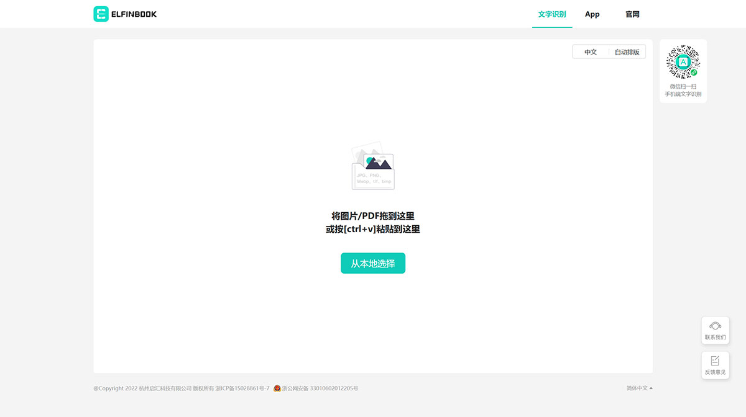Visit the 官网 official website link
Screen dimensions: 746x417
pos(632,14)
